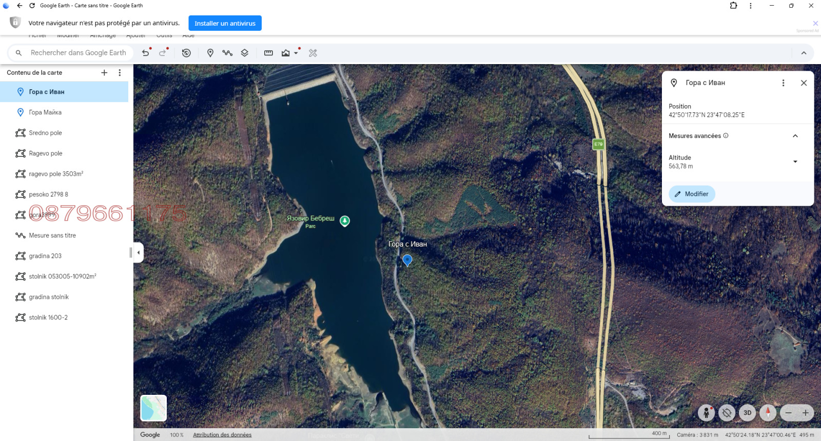This screenshot has width=821, height=441.
Task: Open historical imagery clock tool
Action: coord(186,53)
